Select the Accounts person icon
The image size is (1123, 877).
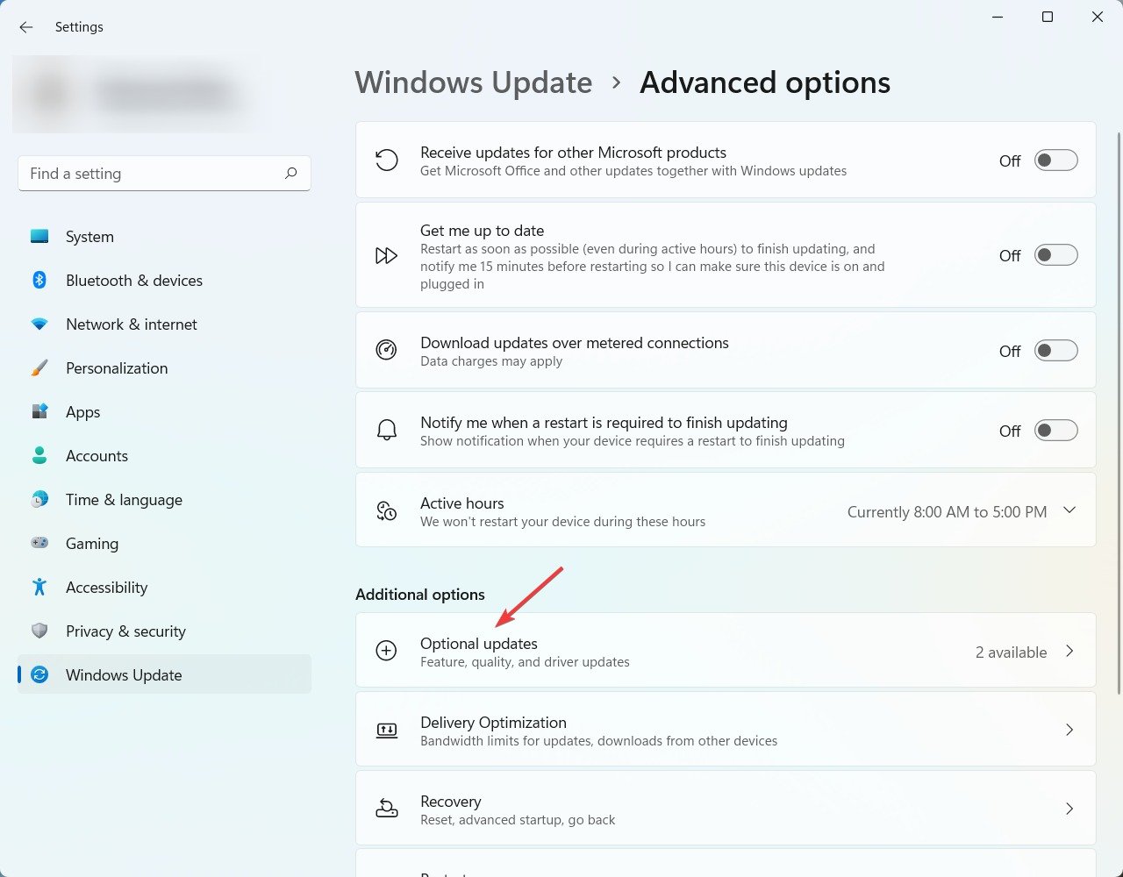click(x=39, y=455)
